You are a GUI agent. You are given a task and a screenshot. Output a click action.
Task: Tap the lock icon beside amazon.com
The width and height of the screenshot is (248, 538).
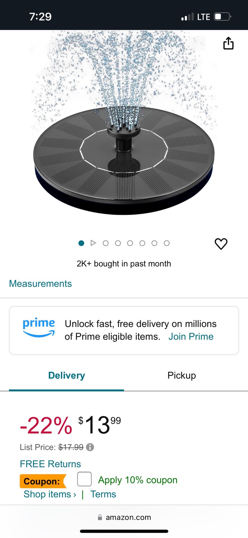[x=100, y=517]
